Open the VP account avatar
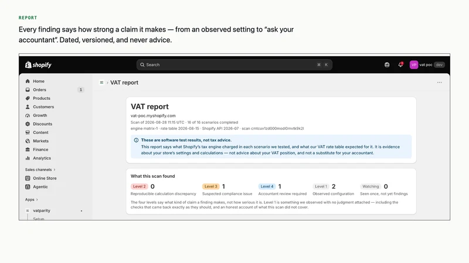 click(414, 65)
